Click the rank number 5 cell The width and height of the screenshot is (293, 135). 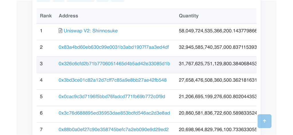(41, 97)
